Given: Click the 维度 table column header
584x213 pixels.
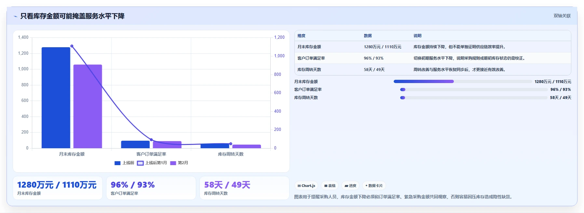Looking at the screenshot, I should pos(301,36).
